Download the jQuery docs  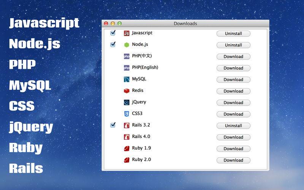click(233, 103)
